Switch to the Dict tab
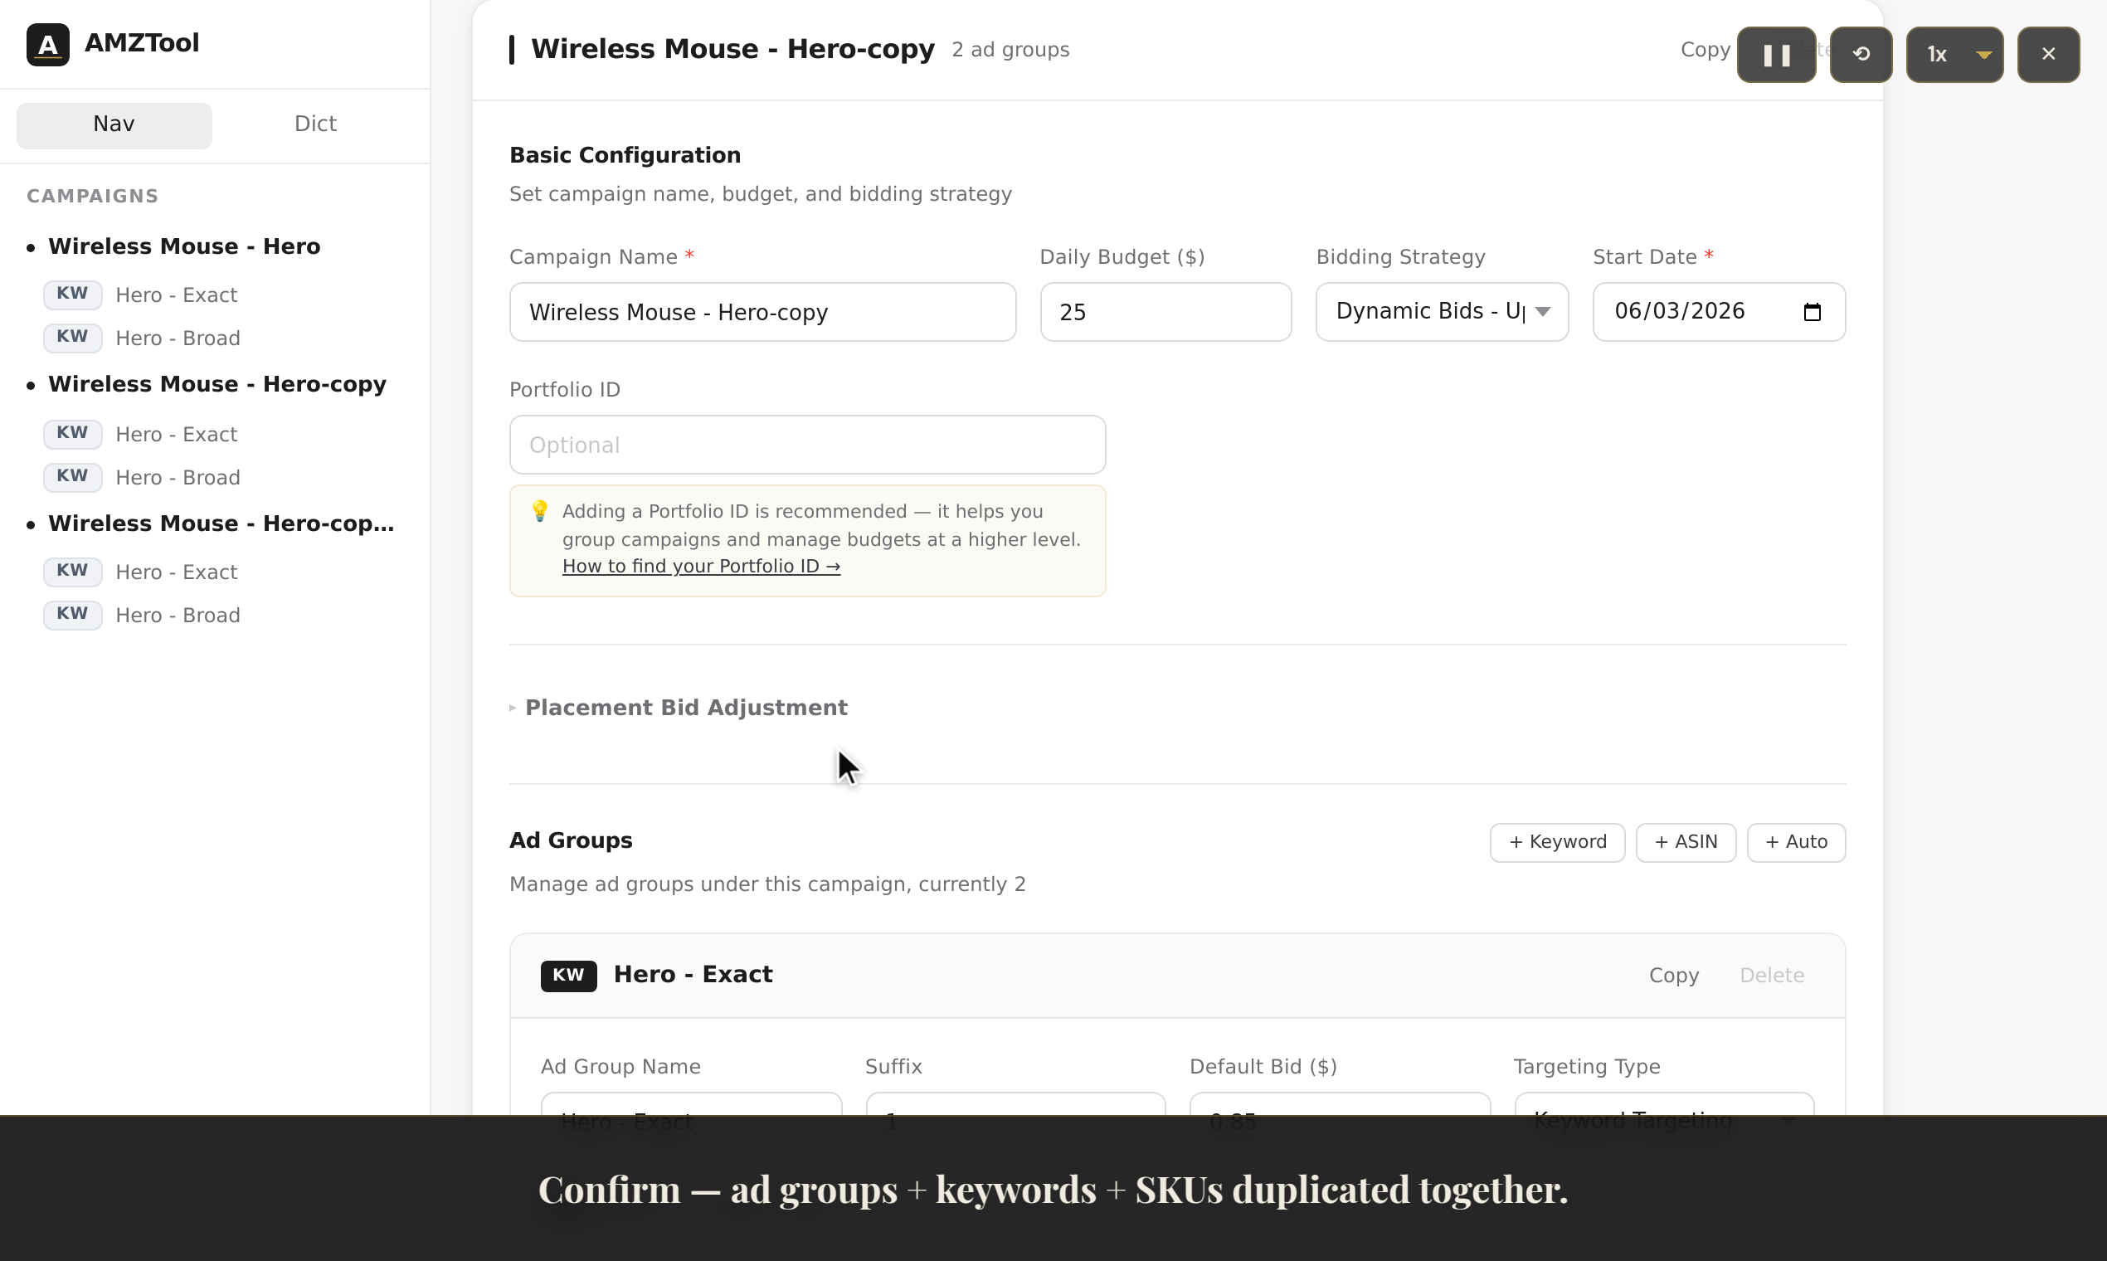Viewport: 2107px width, 1261px height. tap(315, 125)
